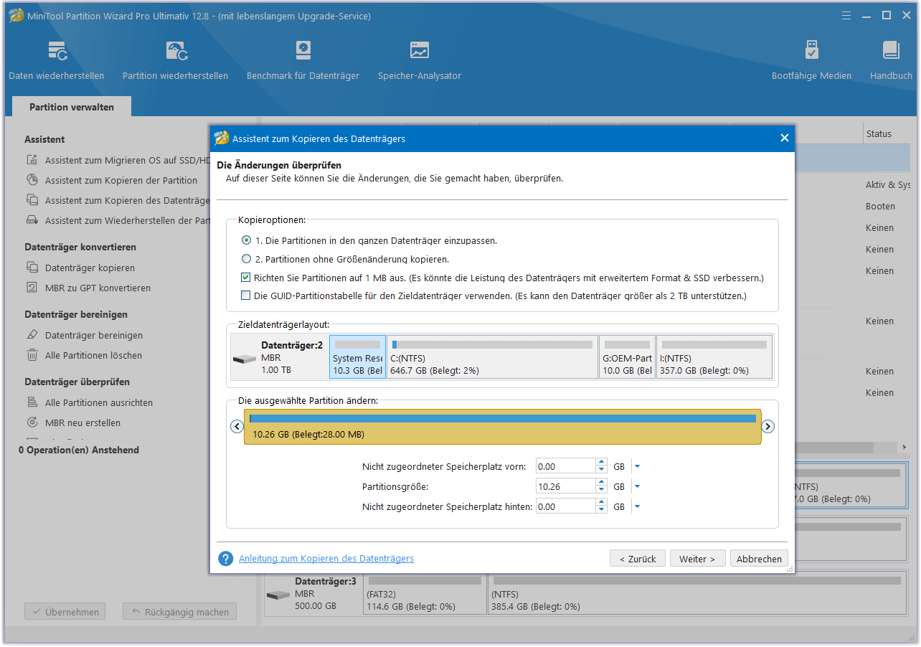This screenshot has height=647, width=921.
Task: Open unit dropdown for Speicherplatz hinten
Action: tap(637, 506)
